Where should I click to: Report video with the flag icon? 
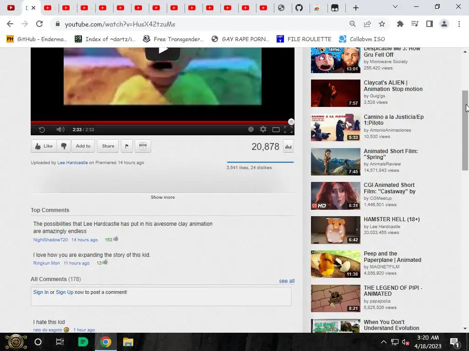point(127,146)
